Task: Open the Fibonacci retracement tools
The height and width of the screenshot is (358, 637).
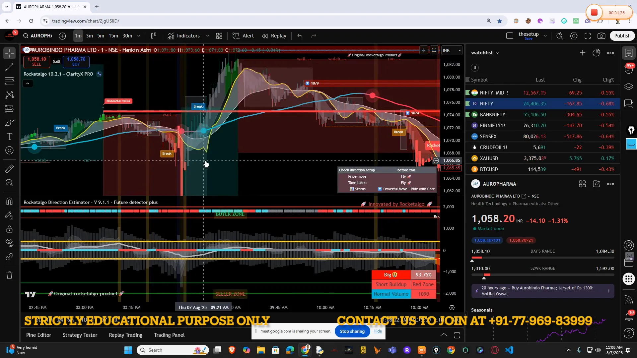Action: click(x=10, y=81)
